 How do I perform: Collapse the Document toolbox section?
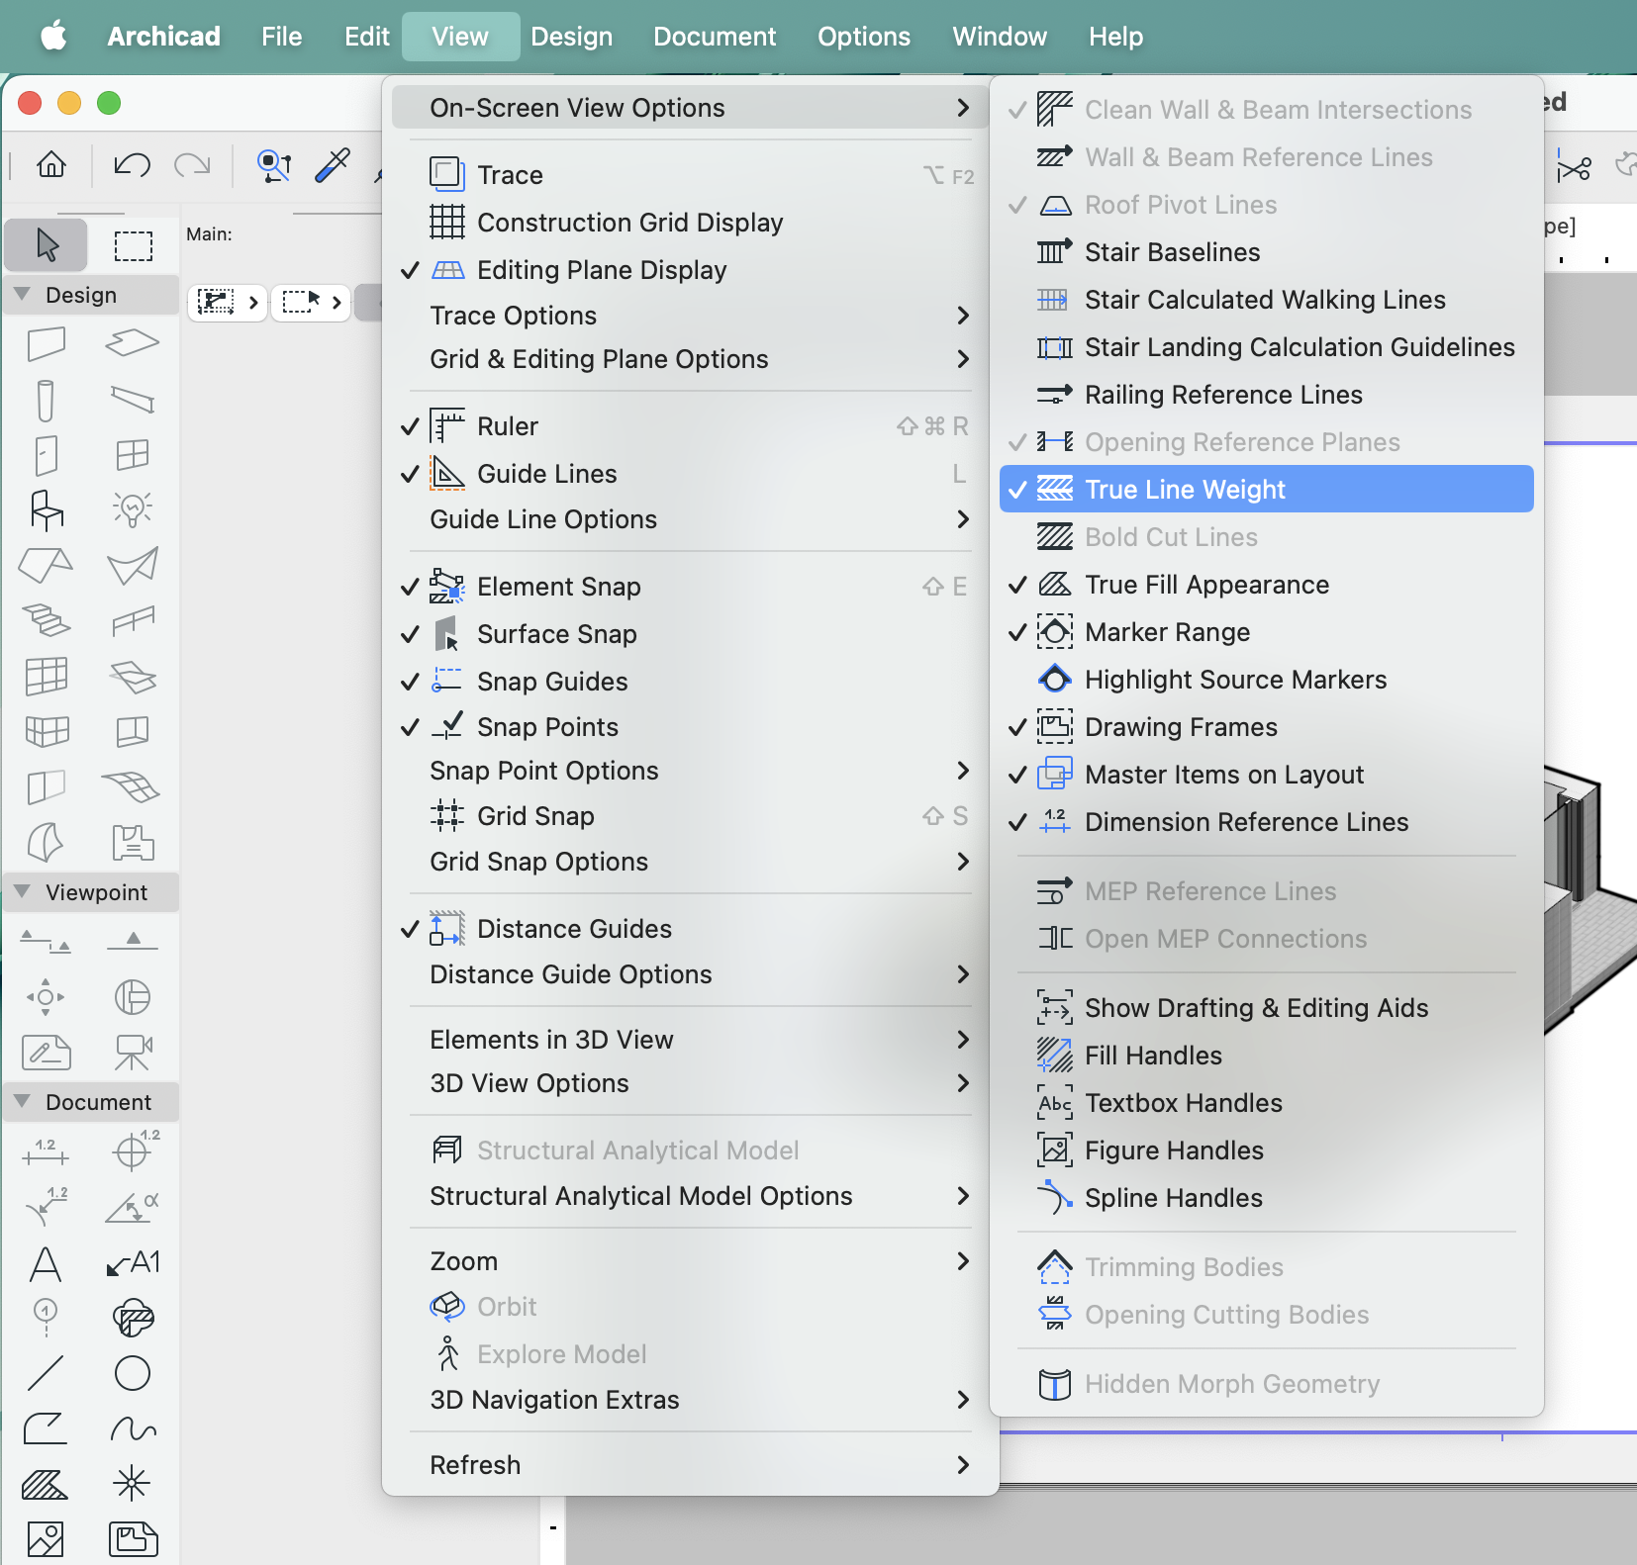point(22,1102)
